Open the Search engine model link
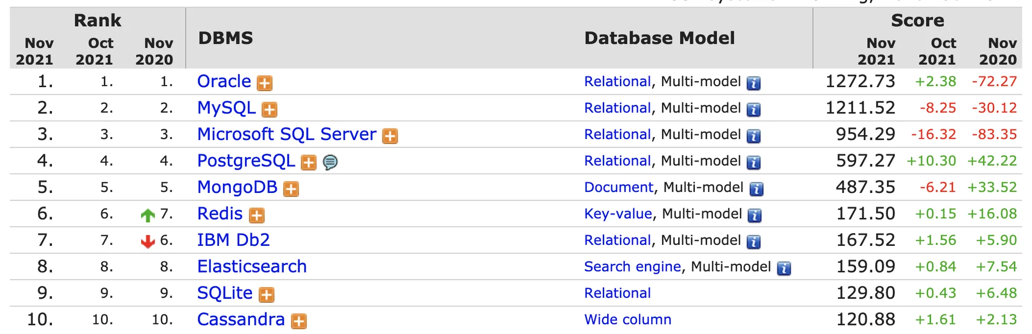Image resolution: width=1032 pixels, height=334 pixels. coord(632,266)
